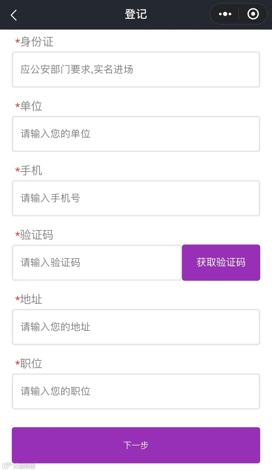Click the 地址 field label
This screenshot has width=272, height=471.
point(31,299)
